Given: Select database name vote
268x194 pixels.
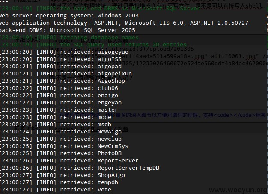Looking at the screenshot, I should point(104,190).
